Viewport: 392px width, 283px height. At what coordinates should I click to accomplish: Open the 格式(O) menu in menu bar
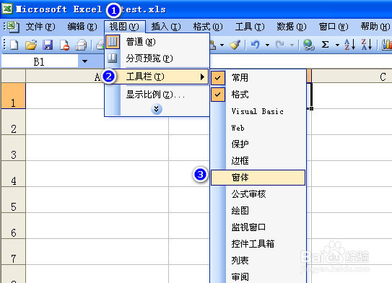(208, 27)
